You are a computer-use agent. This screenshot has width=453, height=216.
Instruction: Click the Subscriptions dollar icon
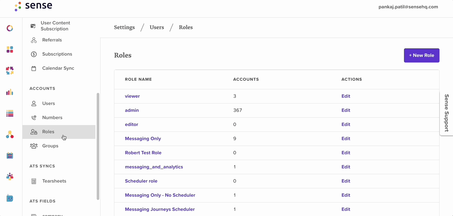point(34,54)
